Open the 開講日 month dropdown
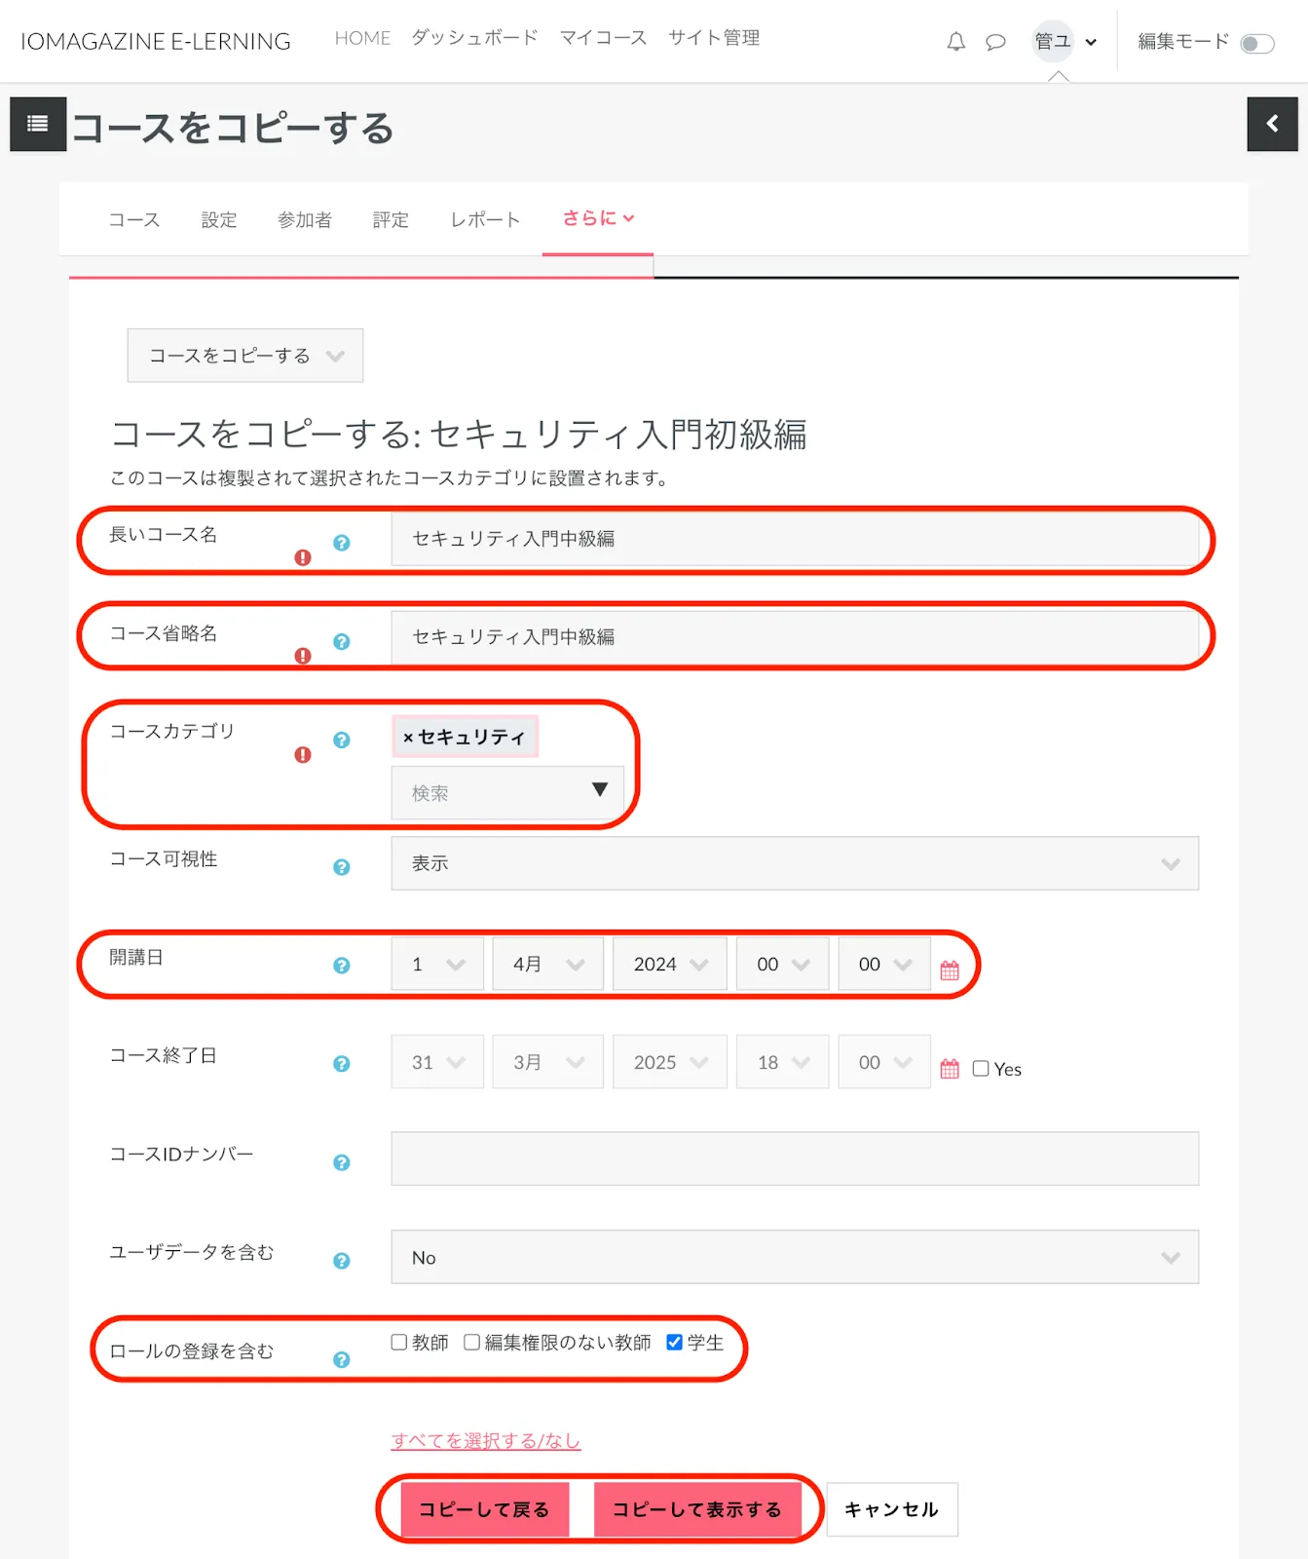 547,965
